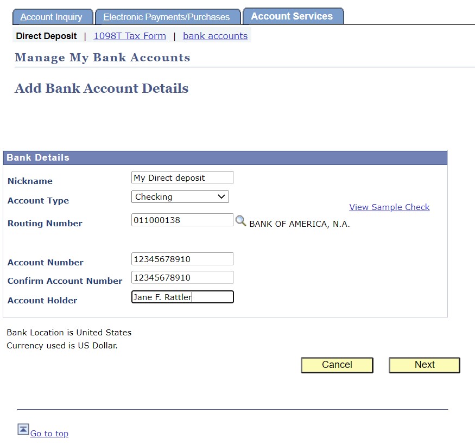Click the Go to top arrow icon
Screen dimensions: 475x445
[x=23, y=429]
